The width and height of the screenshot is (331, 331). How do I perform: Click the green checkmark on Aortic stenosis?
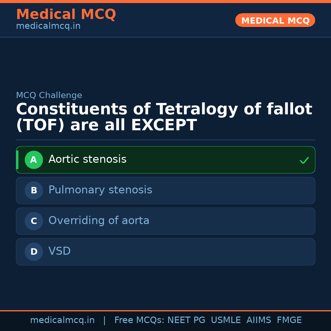pyautogui.click(x=304, y=160)
